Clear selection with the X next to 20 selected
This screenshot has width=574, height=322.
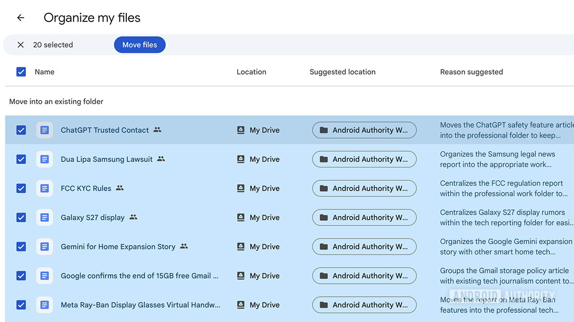[x=21, y=45]
